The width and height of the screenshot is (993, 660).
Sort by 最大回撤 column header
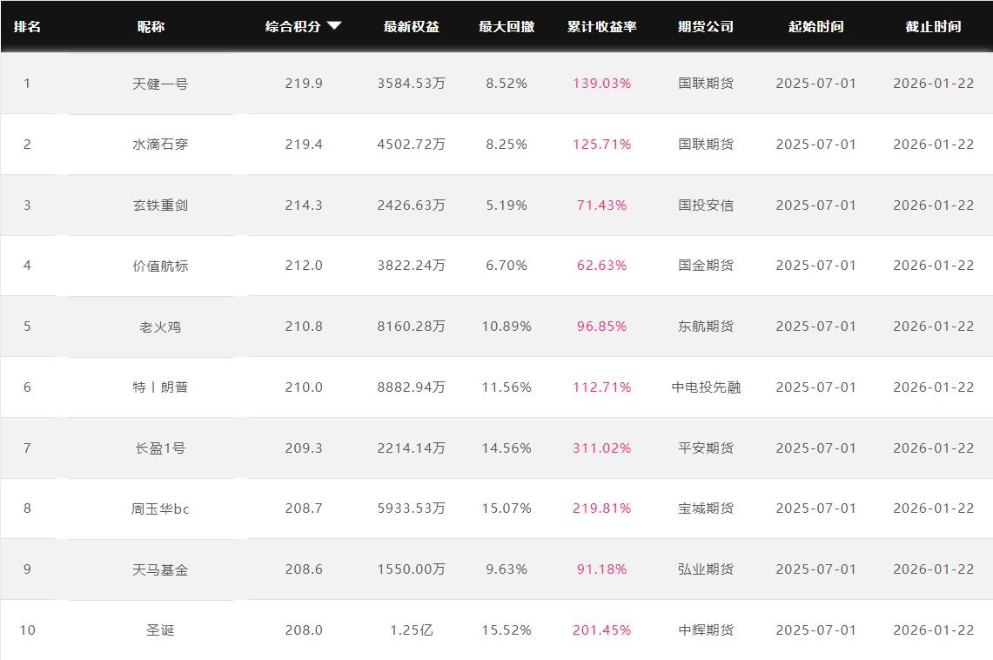(506, 26)
